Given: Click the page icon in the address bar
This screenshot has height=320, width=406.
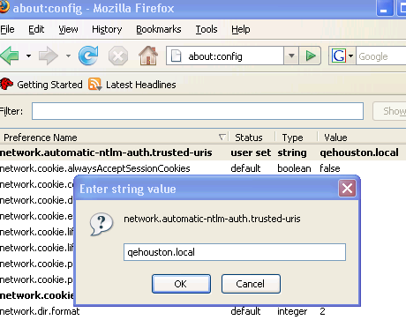Looking at the screenshot, I should click(x=176, y=56).
